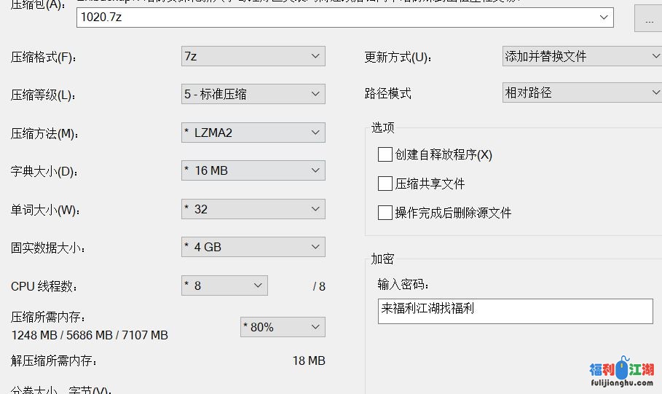Image resolution: width=662 pixels, height=394 pixels.
Task: Check the 操作完成后删除源文件 option
Action: coord(385,213)
